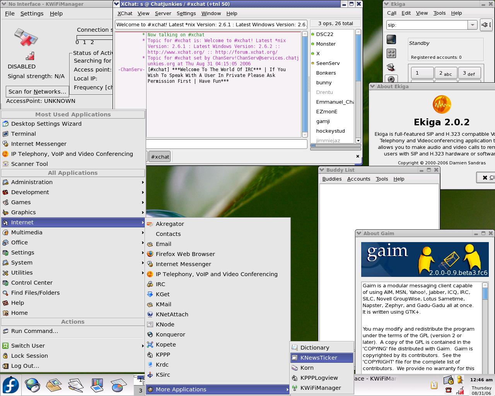The height and width of the screenshot is (396, 495).
Task: Click the KWiFiManager icon in system tray
Action: point(460,391)
